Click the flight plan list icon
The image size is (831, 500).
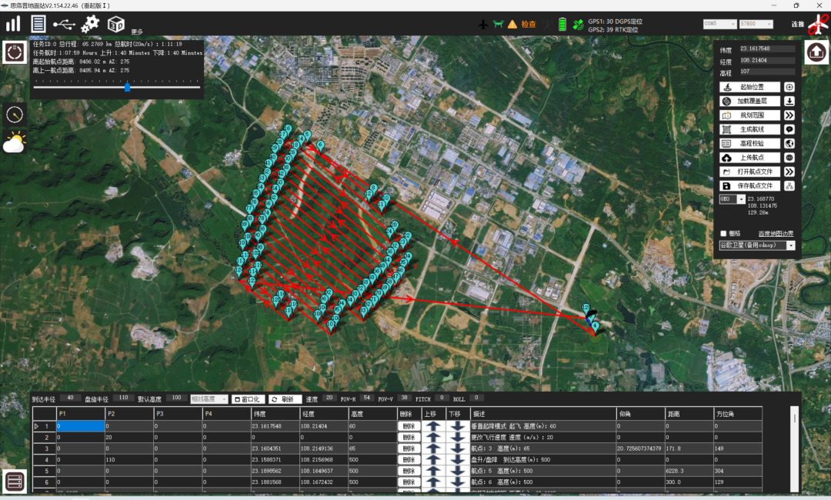click(37, 23)
